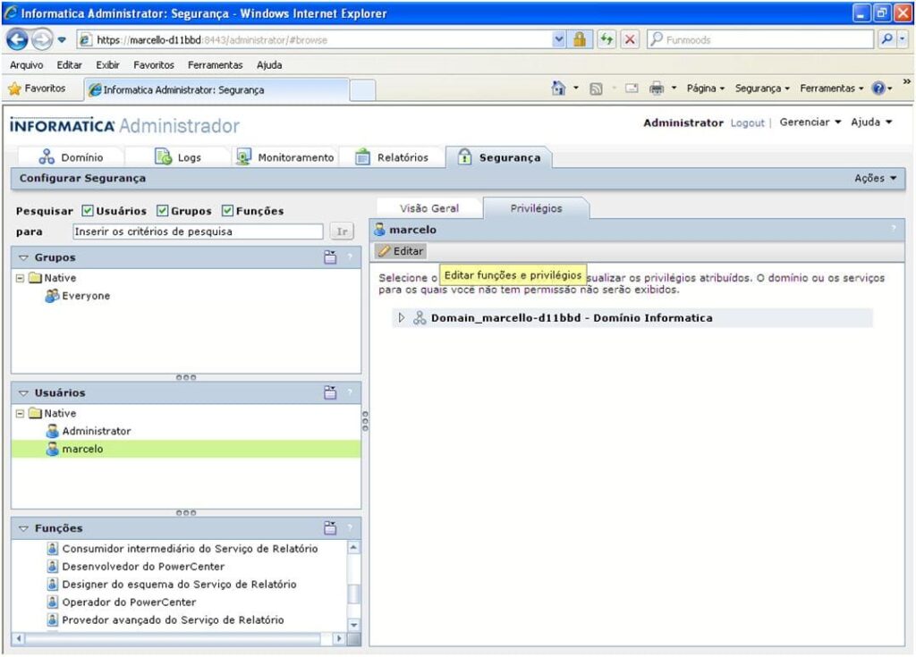Image resolution: width=916 pixels, height=657 pixels.
Task: Collapse the Native folder under Usuários
Action: pos(20,414)
